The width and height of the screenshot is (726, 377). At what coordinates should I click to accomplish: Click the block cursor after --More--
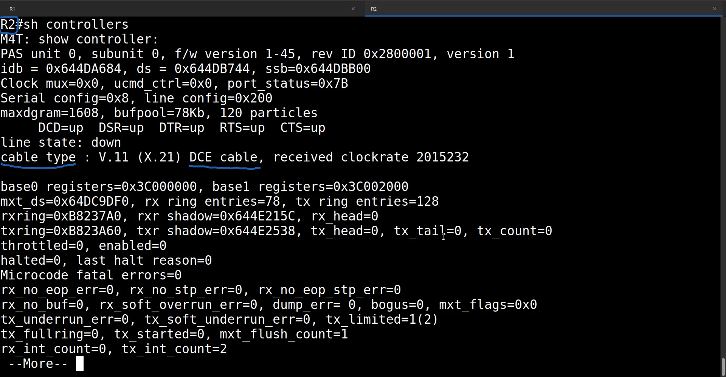pos(80,364)
